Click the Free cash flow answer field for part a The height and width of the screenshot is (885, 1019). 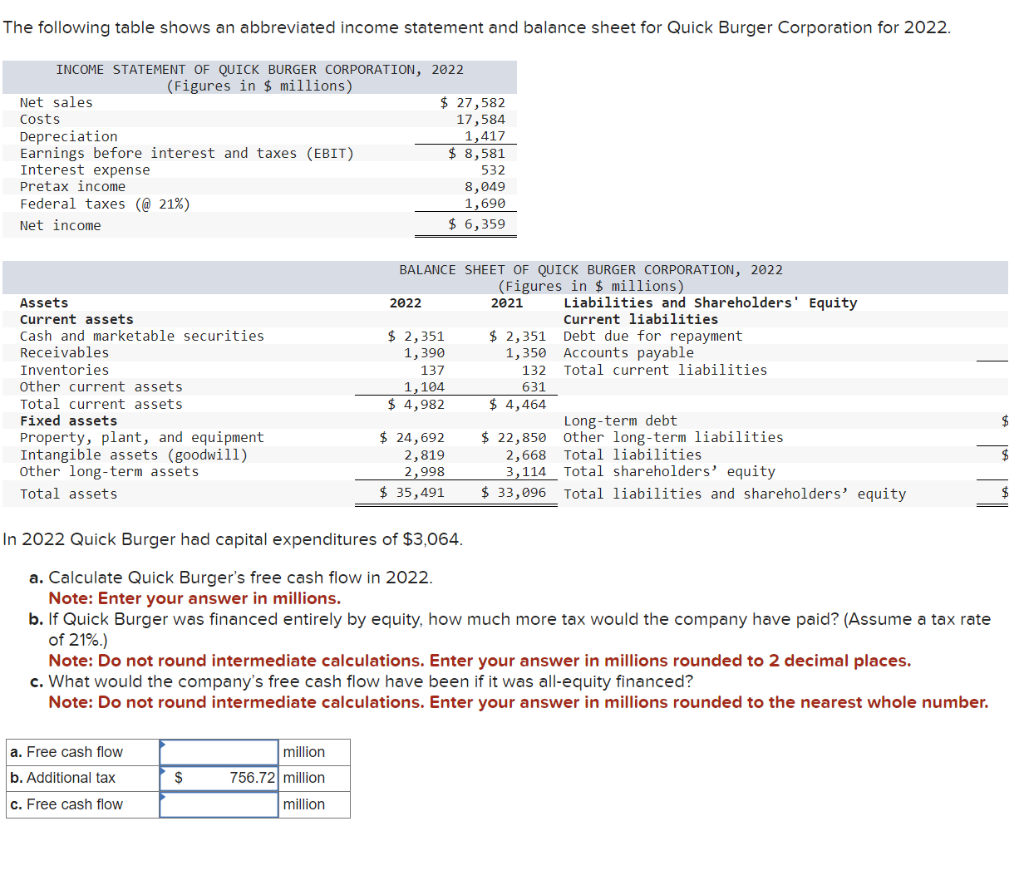click(219, 752)
